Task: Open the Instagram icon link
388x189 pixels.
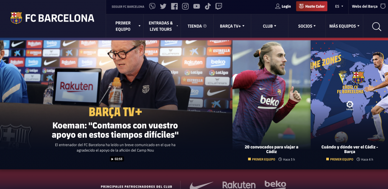Action: click(185, 6)
